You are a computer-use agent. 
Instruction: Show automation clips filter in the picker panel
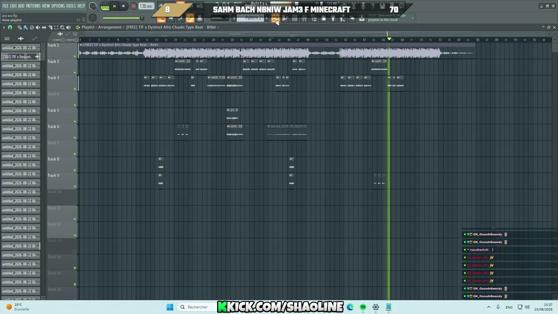click(34, 38)
